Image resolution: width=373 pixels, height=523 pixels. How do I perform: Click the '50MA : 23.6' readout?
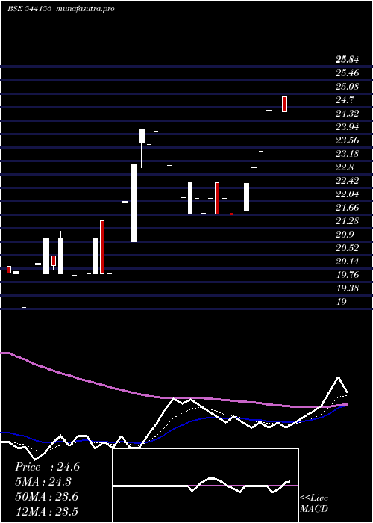tap(46, 497)
